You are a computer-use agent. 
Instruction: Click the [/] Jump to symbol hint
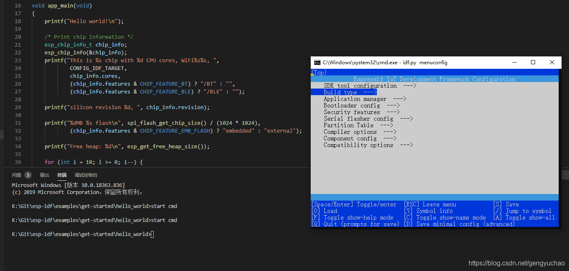[x=522, y=211]
